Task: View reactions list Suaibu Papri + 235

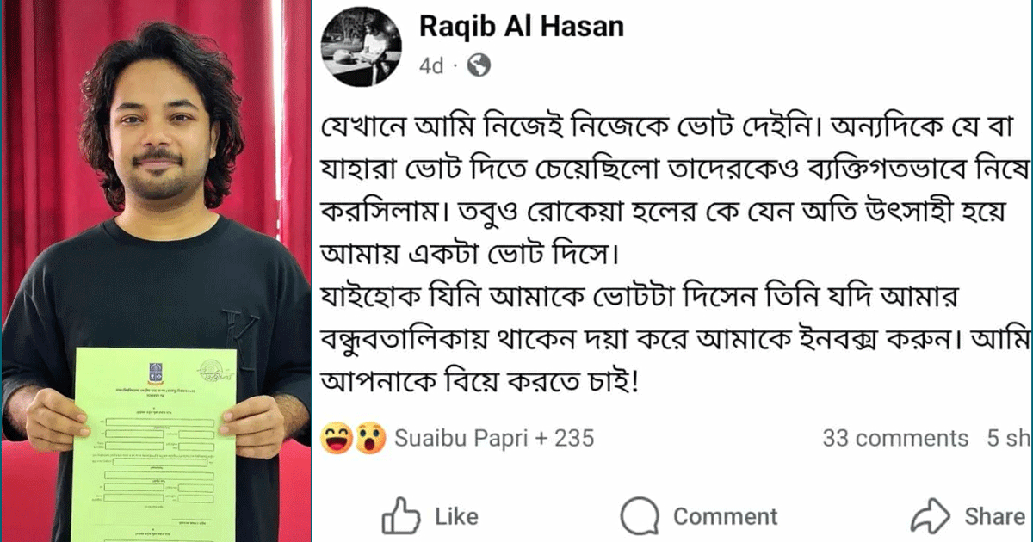Action: tap(494, 438)
